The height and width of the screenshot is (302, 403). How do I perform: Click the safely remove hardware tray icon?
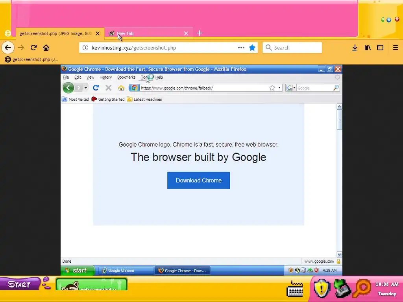pyautogui.click(x=342, y=288)
